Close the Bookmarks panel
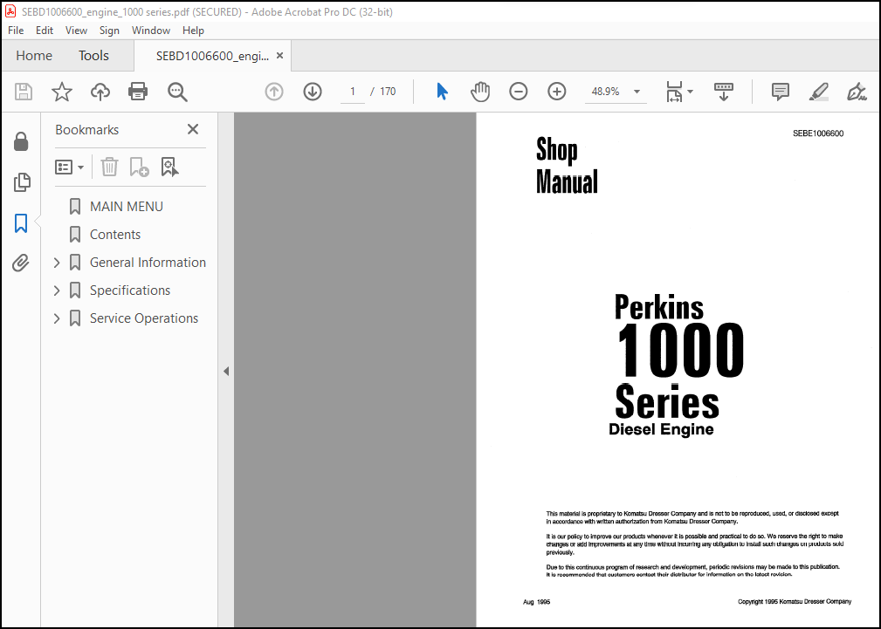The image size is (881, 629). pyautogui.click(x=193, y=129)
